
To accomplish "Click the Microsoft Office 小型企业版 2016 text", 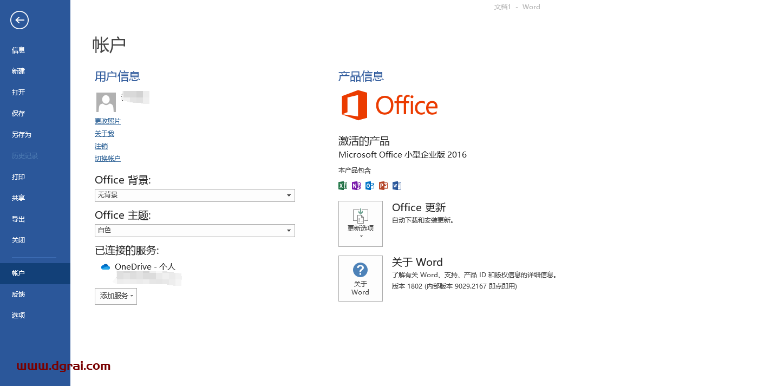I will pyautogui.click(x=402, y=155).
